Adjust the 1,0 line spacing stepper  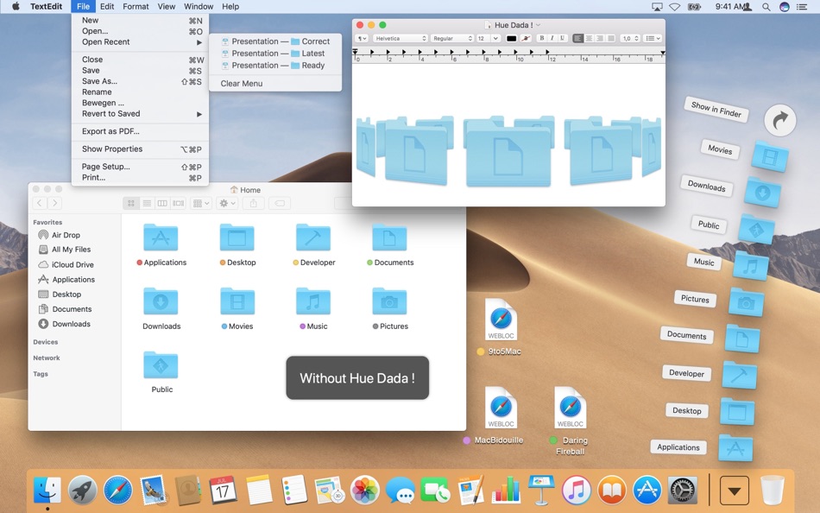tap(630, 38)
